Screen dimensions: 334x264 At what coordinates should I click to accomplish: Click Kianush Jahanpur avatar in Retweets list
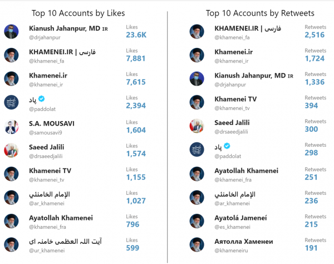click(197, 79)
